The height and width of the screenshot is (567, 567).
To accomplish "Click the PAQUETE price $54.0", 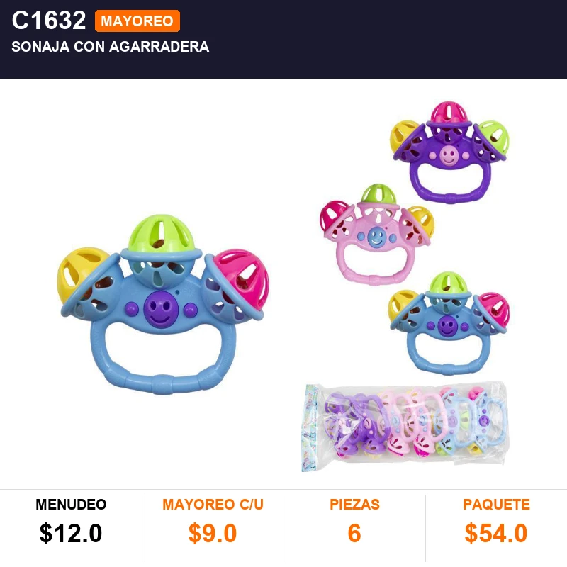I will tap(496, 533).
